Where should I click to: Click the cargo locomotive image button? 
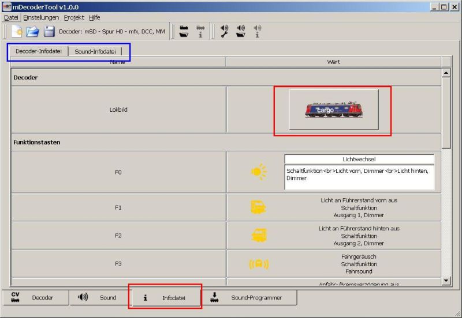(334, 109)
